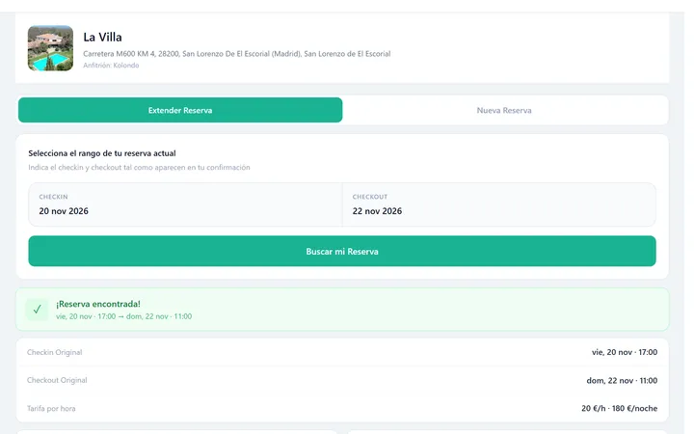Screen dimensions: 694x434
Task: Click the La Villa property thumbnail
Action: coord(50,48)
